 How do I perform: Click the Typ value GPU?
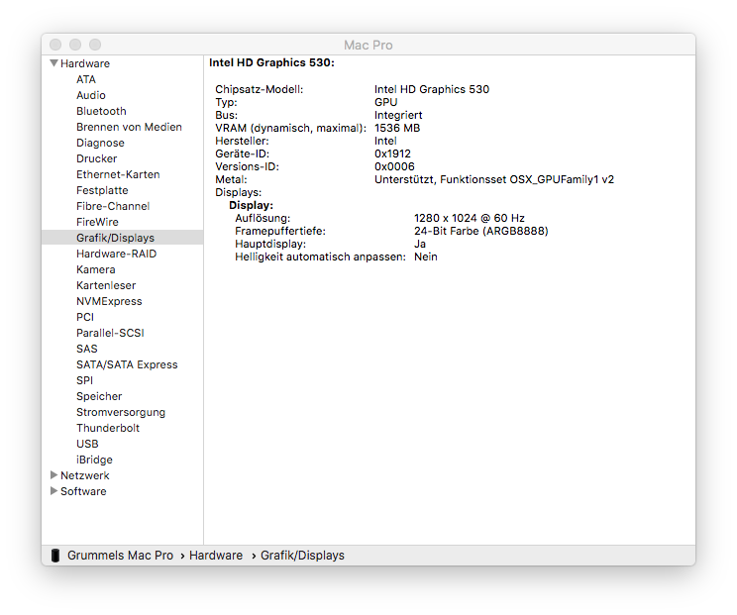coord(386,102)
